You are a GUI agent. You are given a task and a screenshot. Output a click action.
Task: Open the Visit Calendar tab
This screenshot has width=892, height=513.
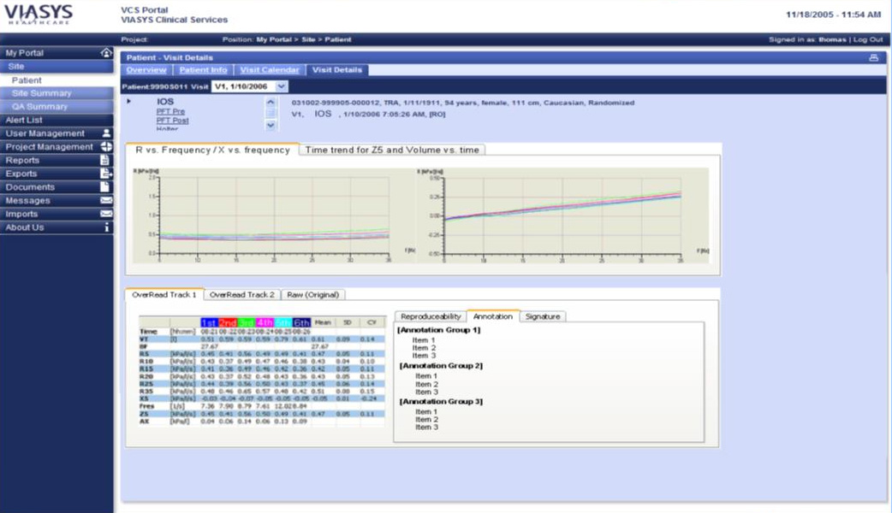coord(269,70)
